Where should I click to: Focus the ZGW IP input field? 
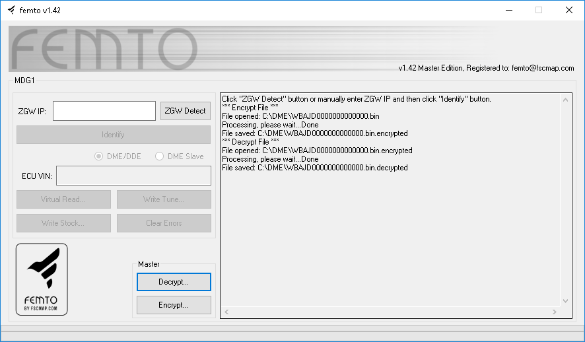point(104,111)
